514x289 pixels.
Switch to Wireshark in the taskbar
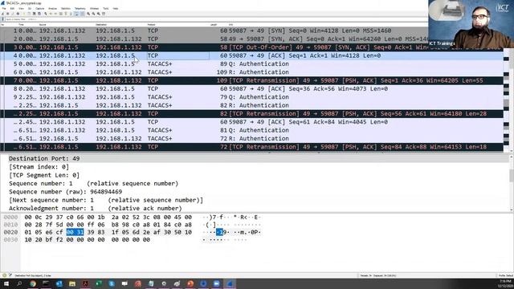230,283
